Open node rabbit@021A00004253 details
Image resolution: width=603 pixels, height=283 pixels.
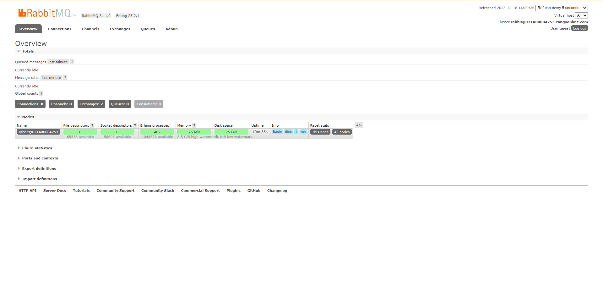(38, 132)
